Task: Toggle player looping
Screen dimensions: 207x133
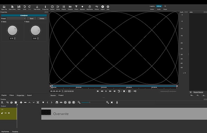Action: click(x=119, y=91)
